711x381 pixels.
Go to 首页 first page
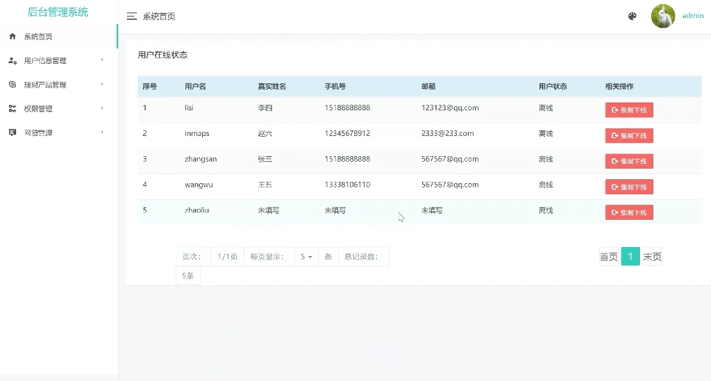(x=608, y=257)
